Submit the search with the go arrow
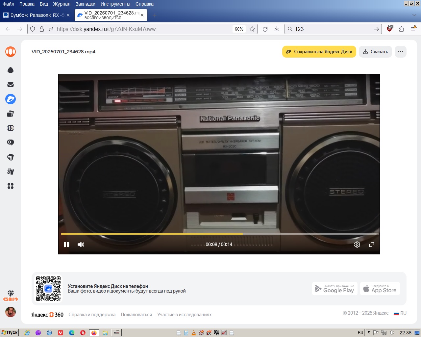 tap(376, 29)
